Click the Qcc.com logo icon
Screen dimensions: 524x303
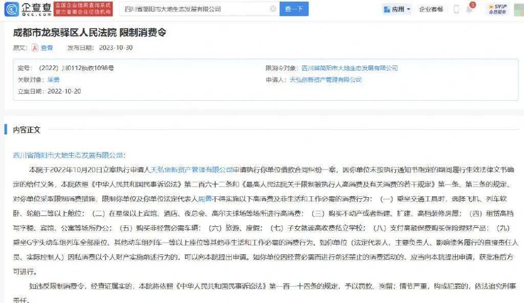tap(11, 9)
